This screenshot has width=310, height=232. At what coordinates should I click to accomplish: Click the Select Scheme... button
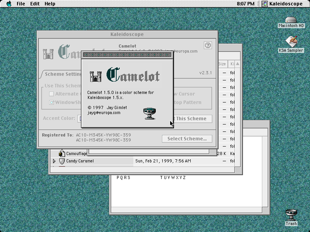(187, 139)
